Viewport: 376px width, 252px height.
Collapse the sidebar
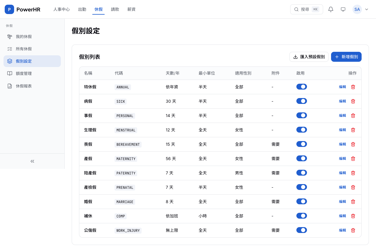tap(32, 161)
